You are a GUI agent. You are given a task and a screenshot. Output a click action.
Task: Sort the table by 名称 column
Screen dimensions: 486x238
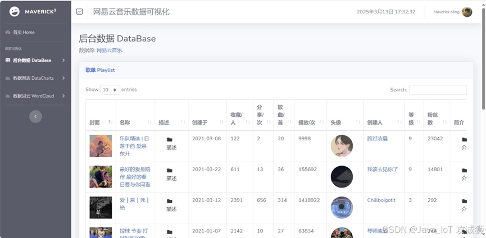pyautogui.click(x=150, y=122)
